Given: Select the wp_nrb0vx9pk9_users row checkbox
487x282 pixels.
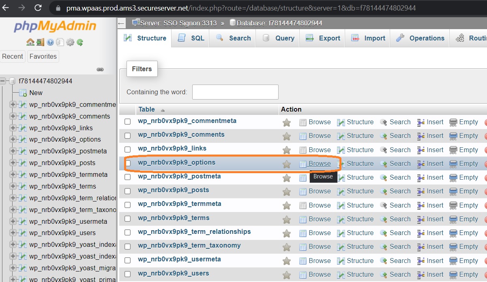Looking at the screenshot, I should pyautogui.click(x=128, y=274).
